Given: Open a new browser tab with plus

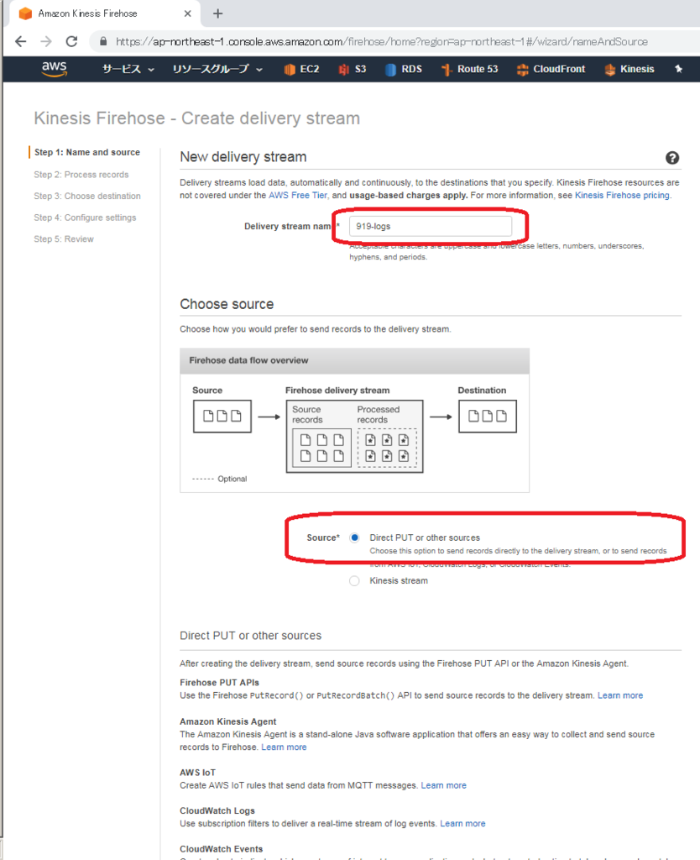Looking at the screenshot, I should [x=217, y=13].
